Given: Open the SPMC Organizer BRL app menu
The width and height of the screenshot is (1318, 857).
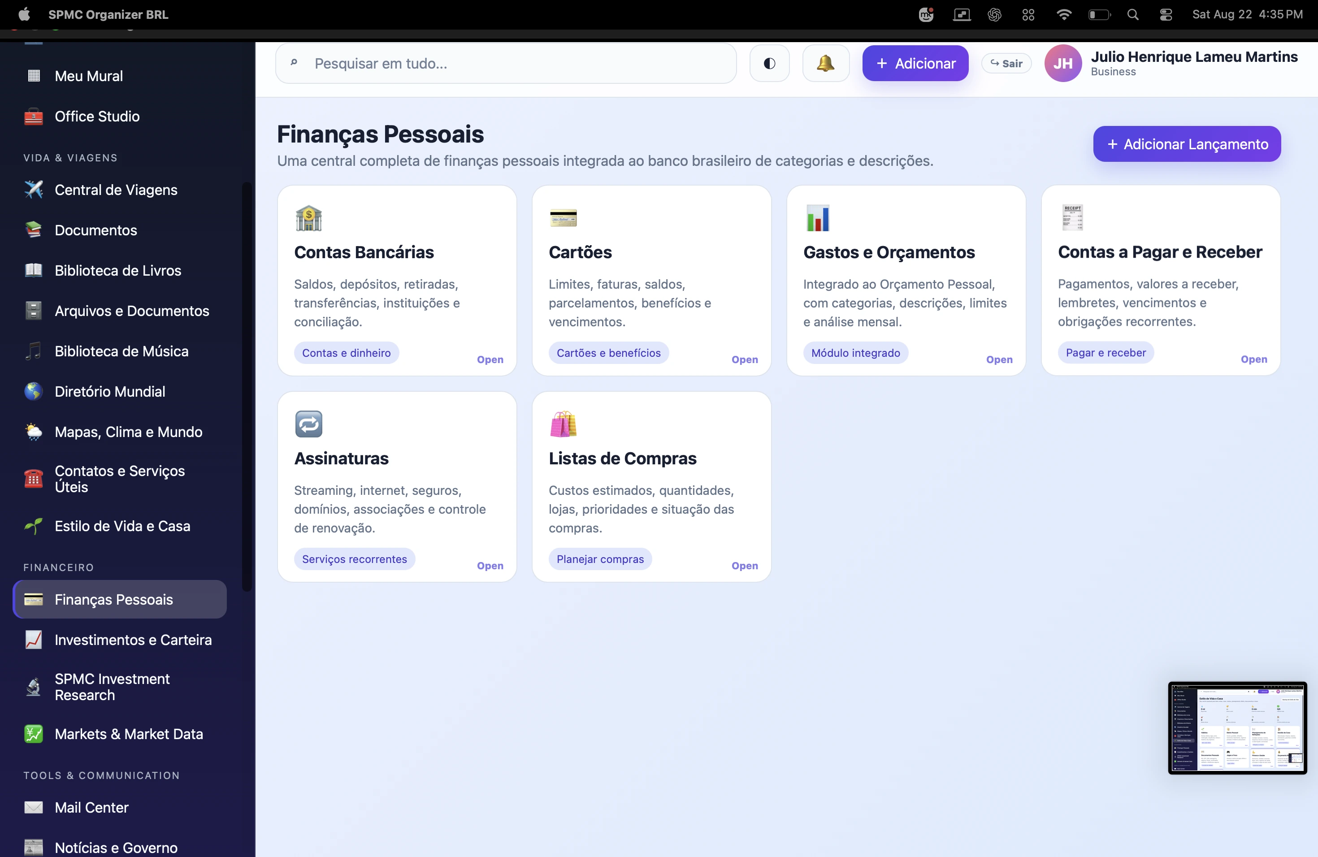Looking at the screenshot, I should (108, 15).
